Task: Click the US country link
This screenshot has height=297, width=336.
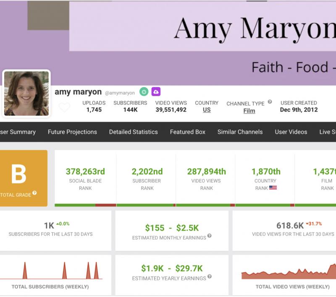Action: click(207, 110)
